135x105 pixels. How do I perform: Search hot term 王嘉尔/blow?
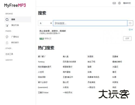click(x=43, y=93)
